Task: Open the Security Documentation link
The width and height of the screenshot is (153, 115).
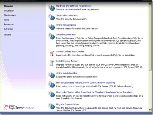Action: pyautogui.click(x=67, y=15)
